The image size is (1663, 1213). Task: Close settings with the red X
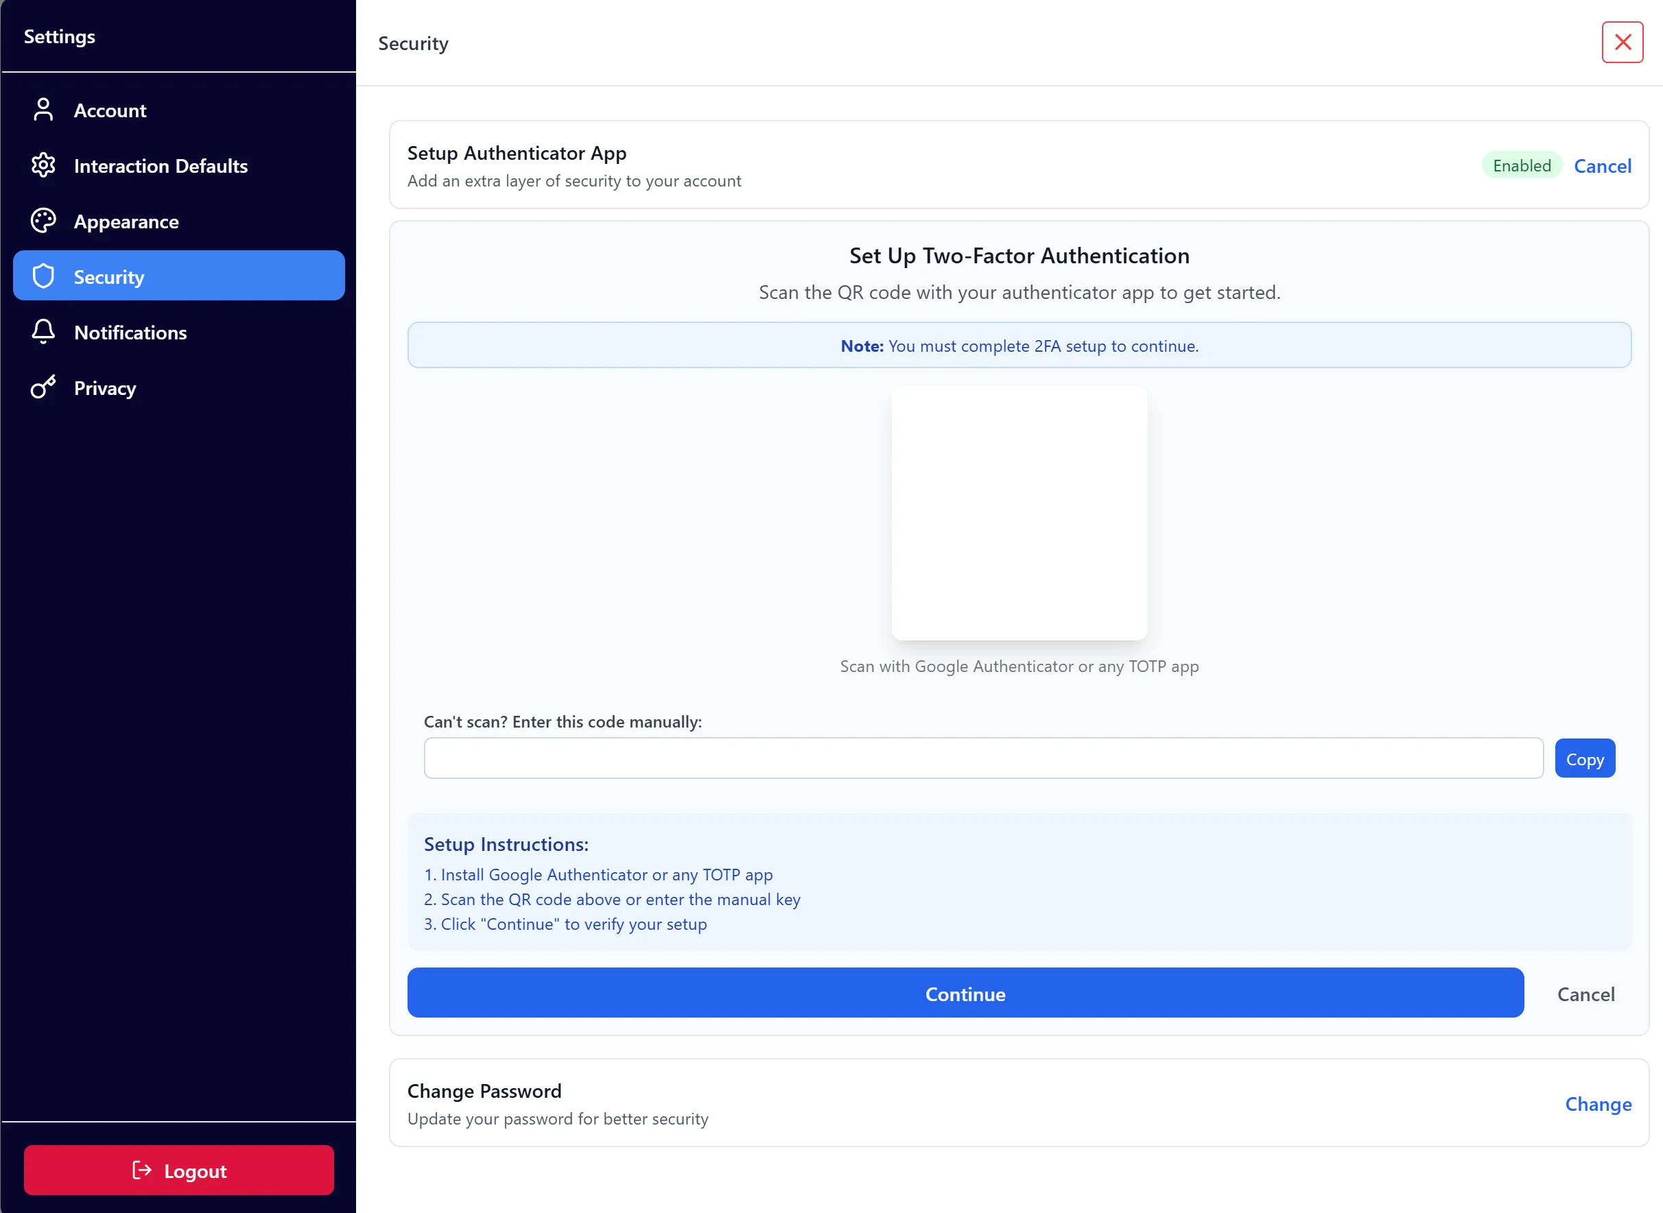[1622, 43]
